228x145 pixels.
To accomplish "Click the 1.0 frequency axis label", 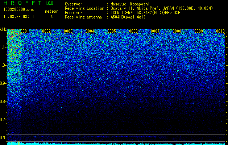I will click(3, 65).
